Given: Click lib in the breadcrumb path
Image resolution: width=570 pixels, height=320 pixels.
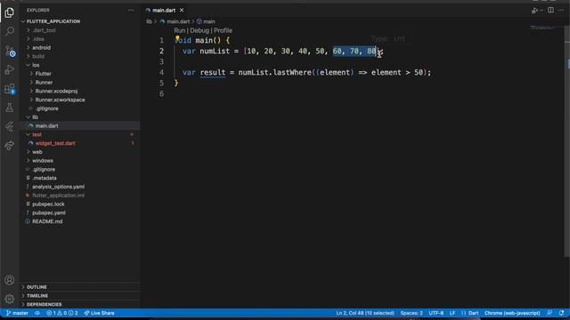Looking at the screenshot, I should pyautogui.click(x=149, y=21).
